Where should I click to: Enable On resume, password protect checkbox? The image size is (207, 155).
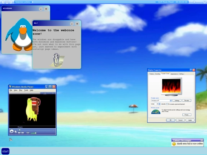(x=167, y=104)
